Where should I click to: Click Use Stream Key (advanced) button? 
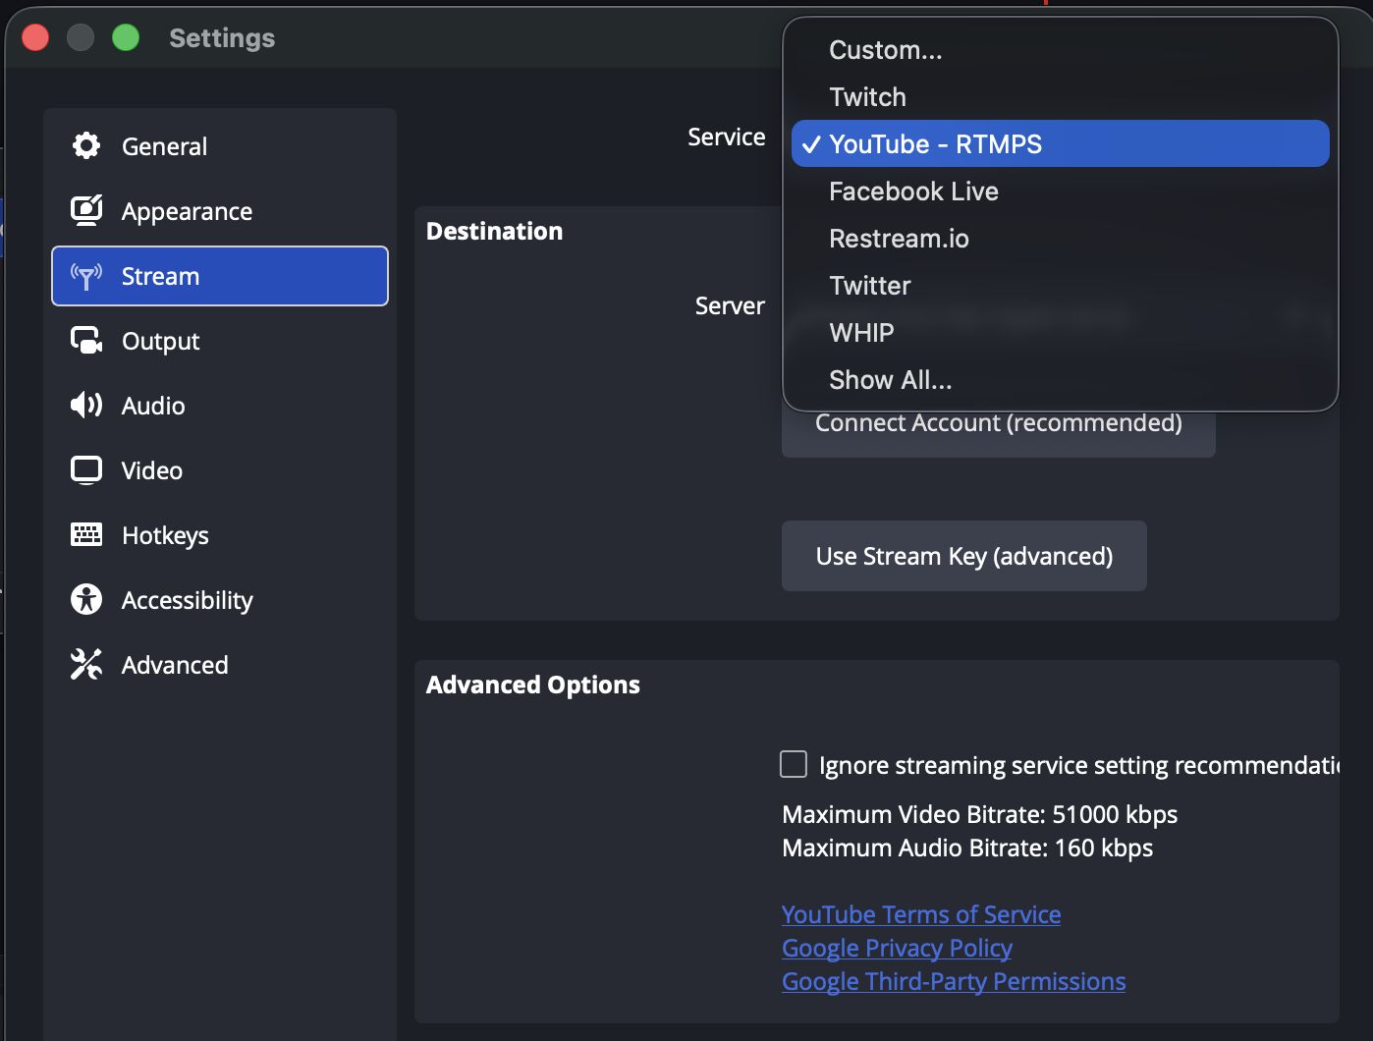[963, 556]
